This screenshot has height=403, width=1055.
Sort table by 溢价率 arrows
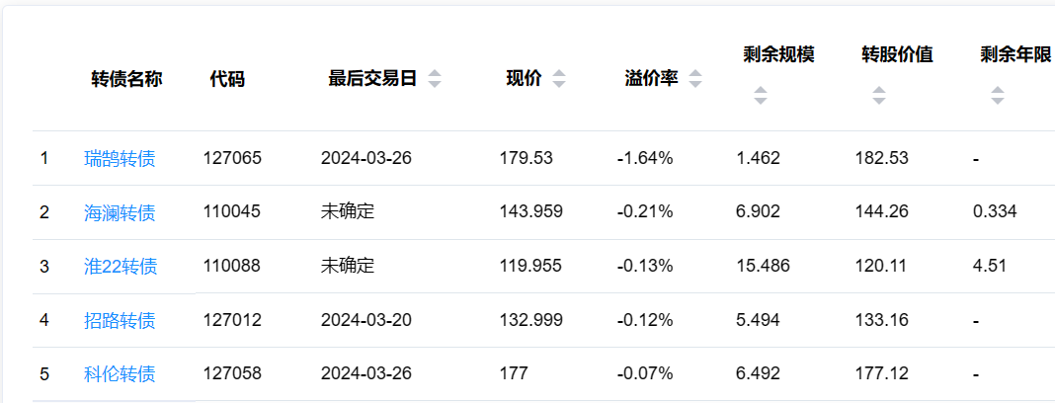coord(695,80)
